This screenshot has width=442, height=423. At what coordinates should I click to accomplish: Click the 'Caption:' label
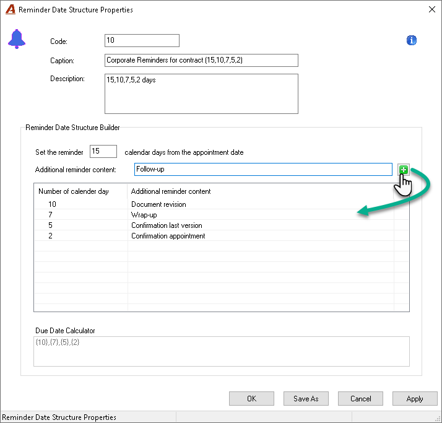coord(62,61)
